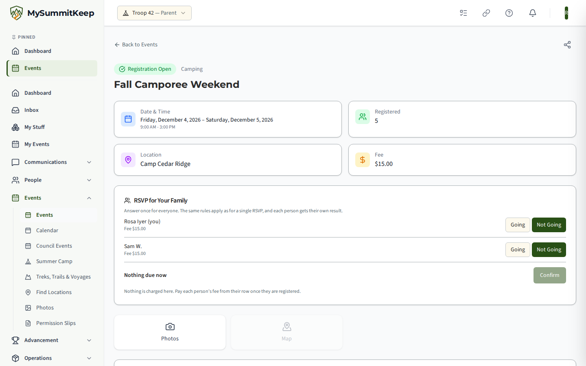Screen dimensions: 586x366
Task: Mark Rosa Iyer as Not Going
Action: point(549,225)
